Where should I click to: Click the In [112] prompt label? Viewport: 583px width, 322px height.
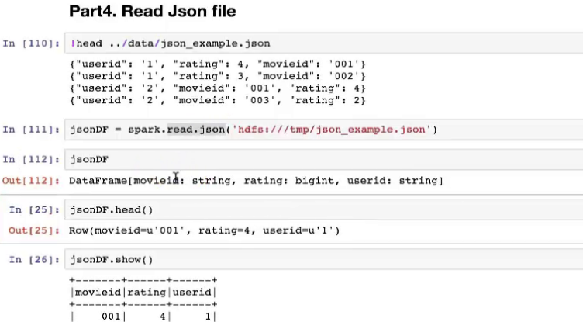(31, 159)
